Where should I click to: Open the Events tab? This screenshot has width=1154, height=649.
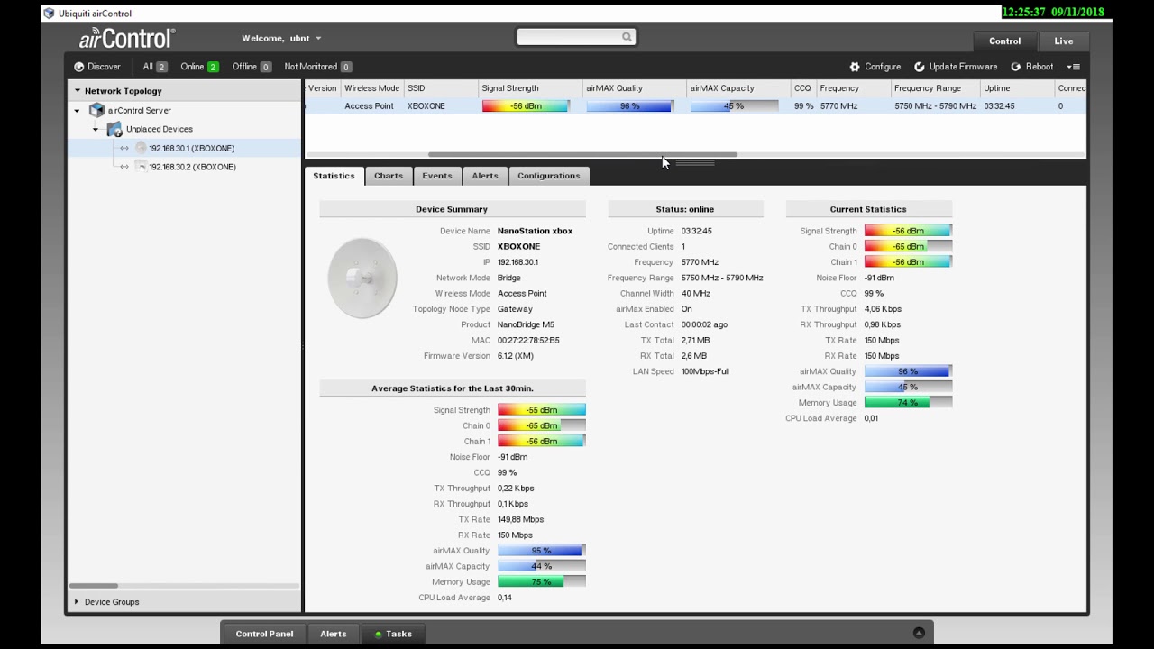437,176
